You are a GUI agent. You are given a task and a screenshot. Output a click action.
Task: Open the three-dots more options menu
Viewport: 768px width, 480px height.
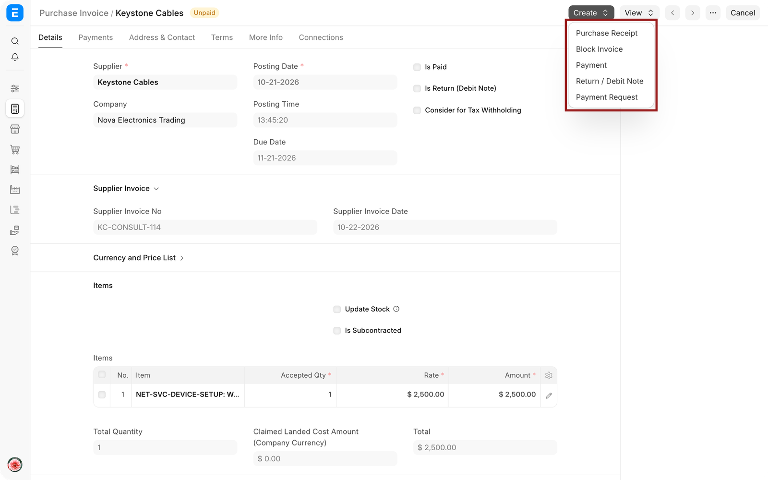713,13
